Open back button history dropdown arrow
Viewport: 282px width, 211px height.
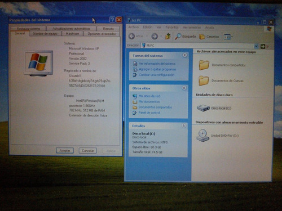(x=147, y=36)
